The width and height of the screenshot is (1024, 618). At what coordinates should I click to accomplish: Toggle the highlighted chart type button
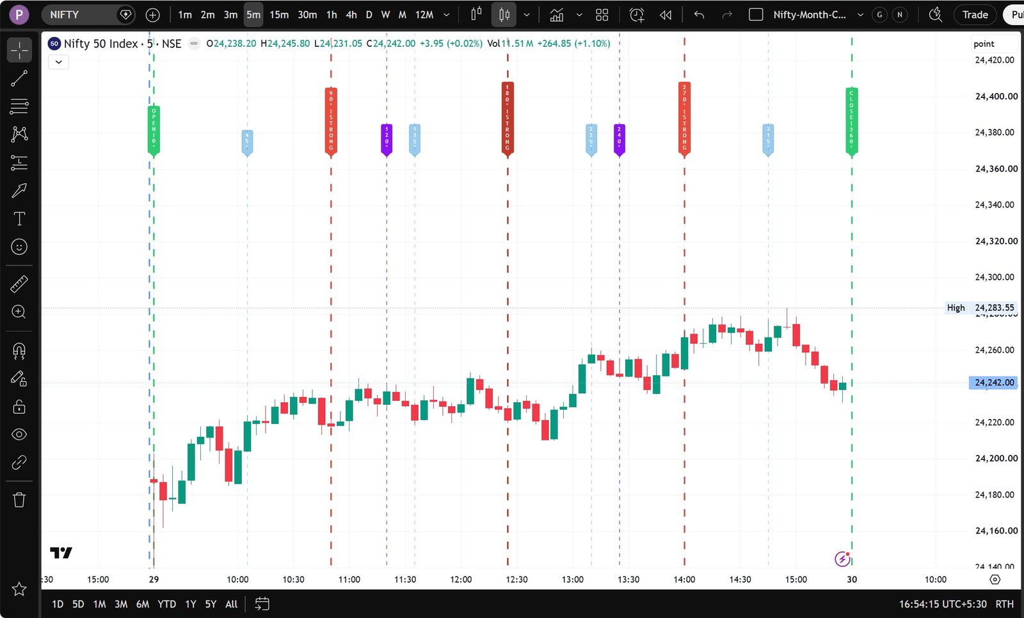504,15
